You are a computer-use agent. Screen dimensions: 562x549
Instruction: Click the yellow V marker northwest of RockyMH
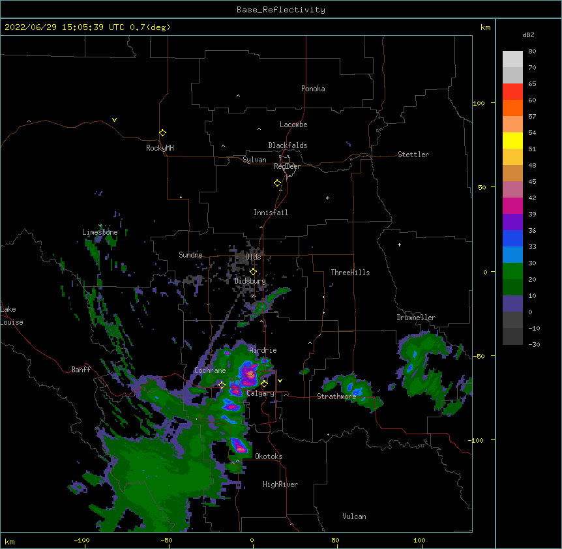tap(114, 120)
